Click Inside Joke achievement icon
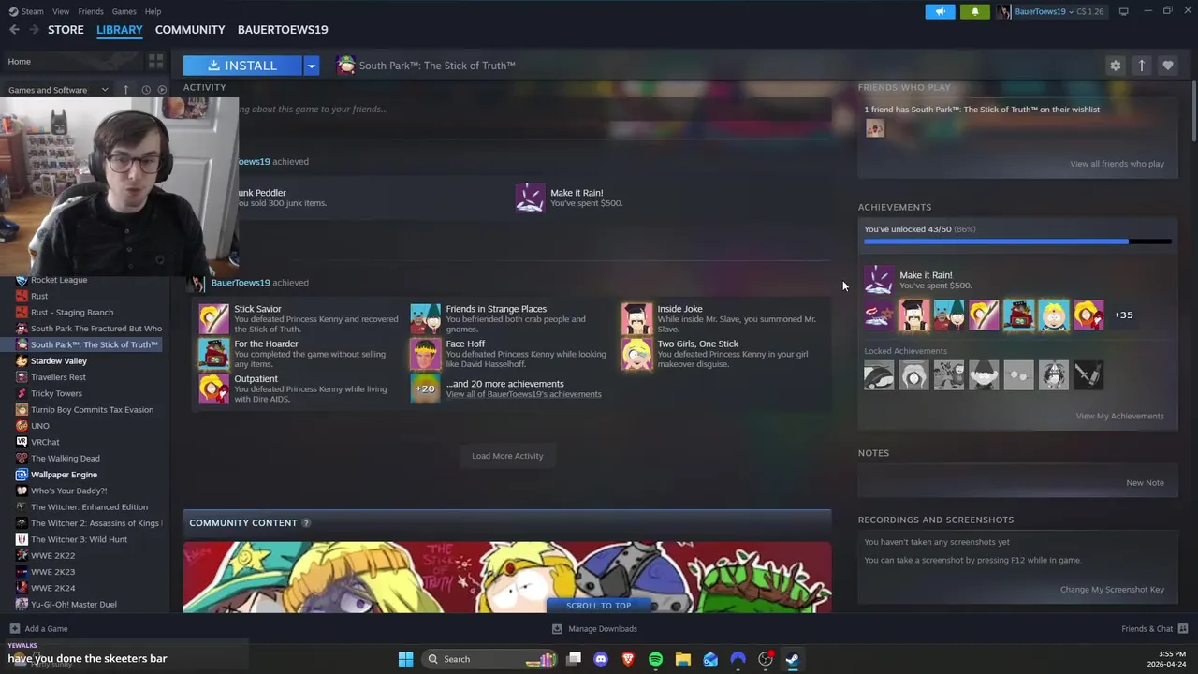 point(636,319)
